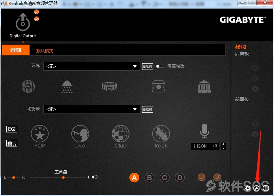
Task: Open the wrench connector settings icon
Action: coord(256,188)
